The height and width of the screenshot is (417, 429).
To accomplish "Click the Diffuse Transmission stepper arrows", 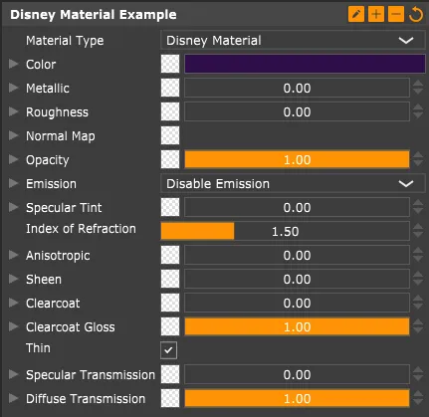I will [418, 398].
